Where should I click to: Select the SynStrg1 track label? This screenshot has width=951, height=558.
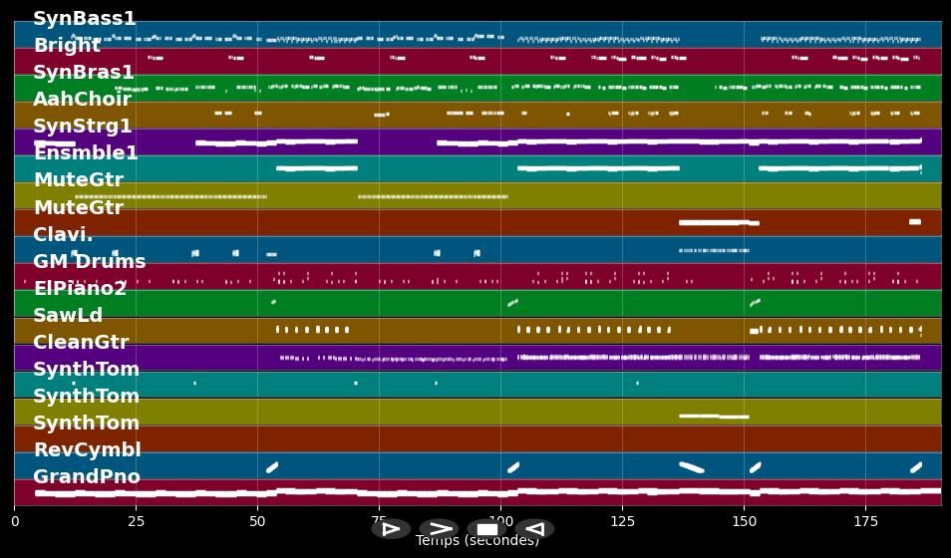pyautogui.click(x=83, y=127)
